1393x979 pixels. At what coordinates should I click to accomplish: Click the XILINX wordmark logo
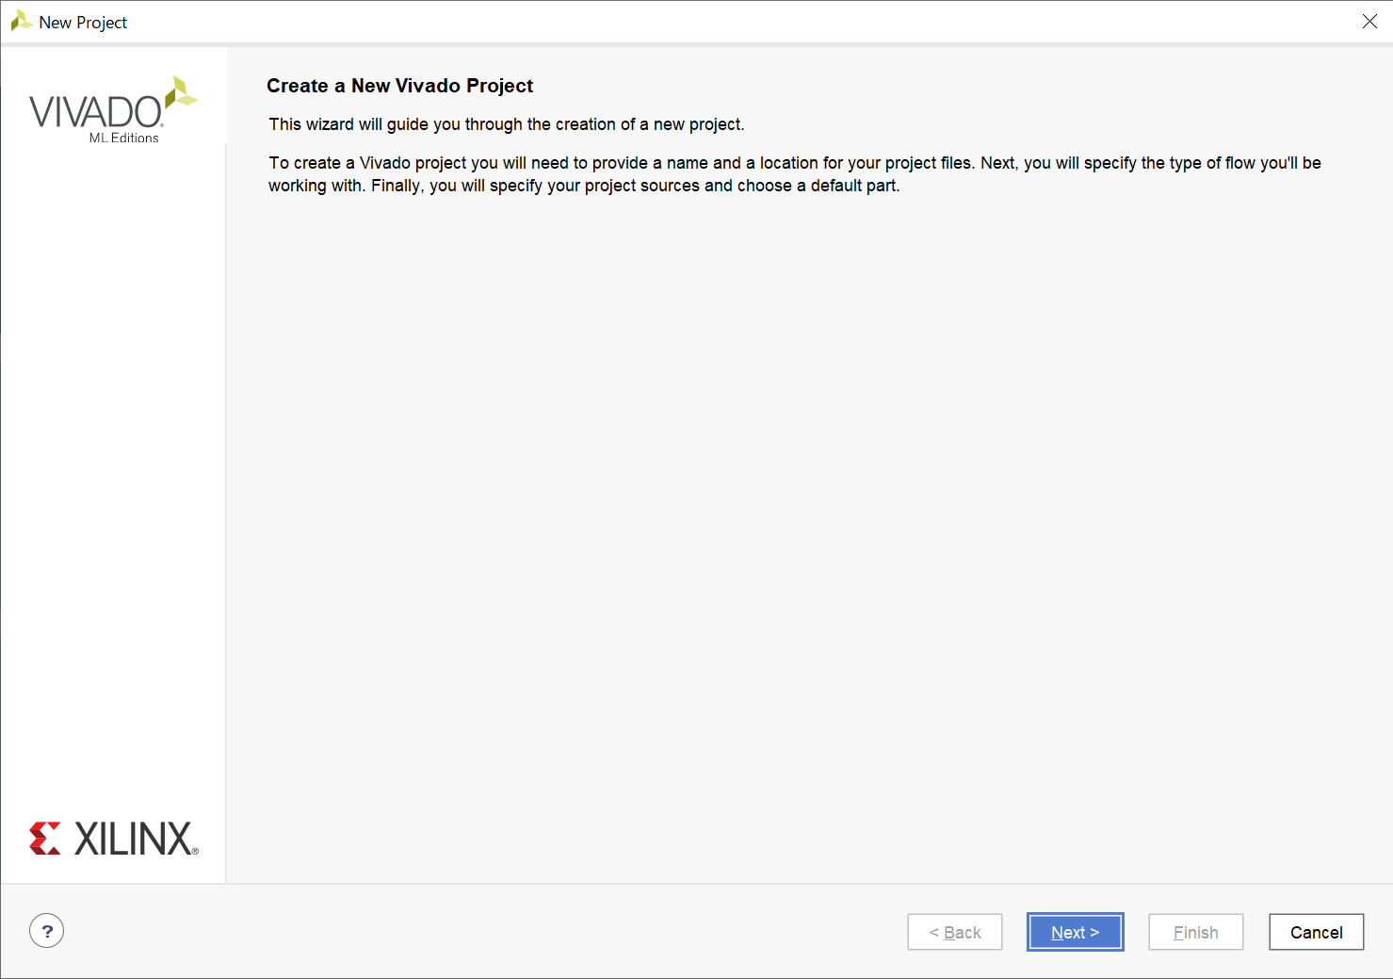(135, 839)
